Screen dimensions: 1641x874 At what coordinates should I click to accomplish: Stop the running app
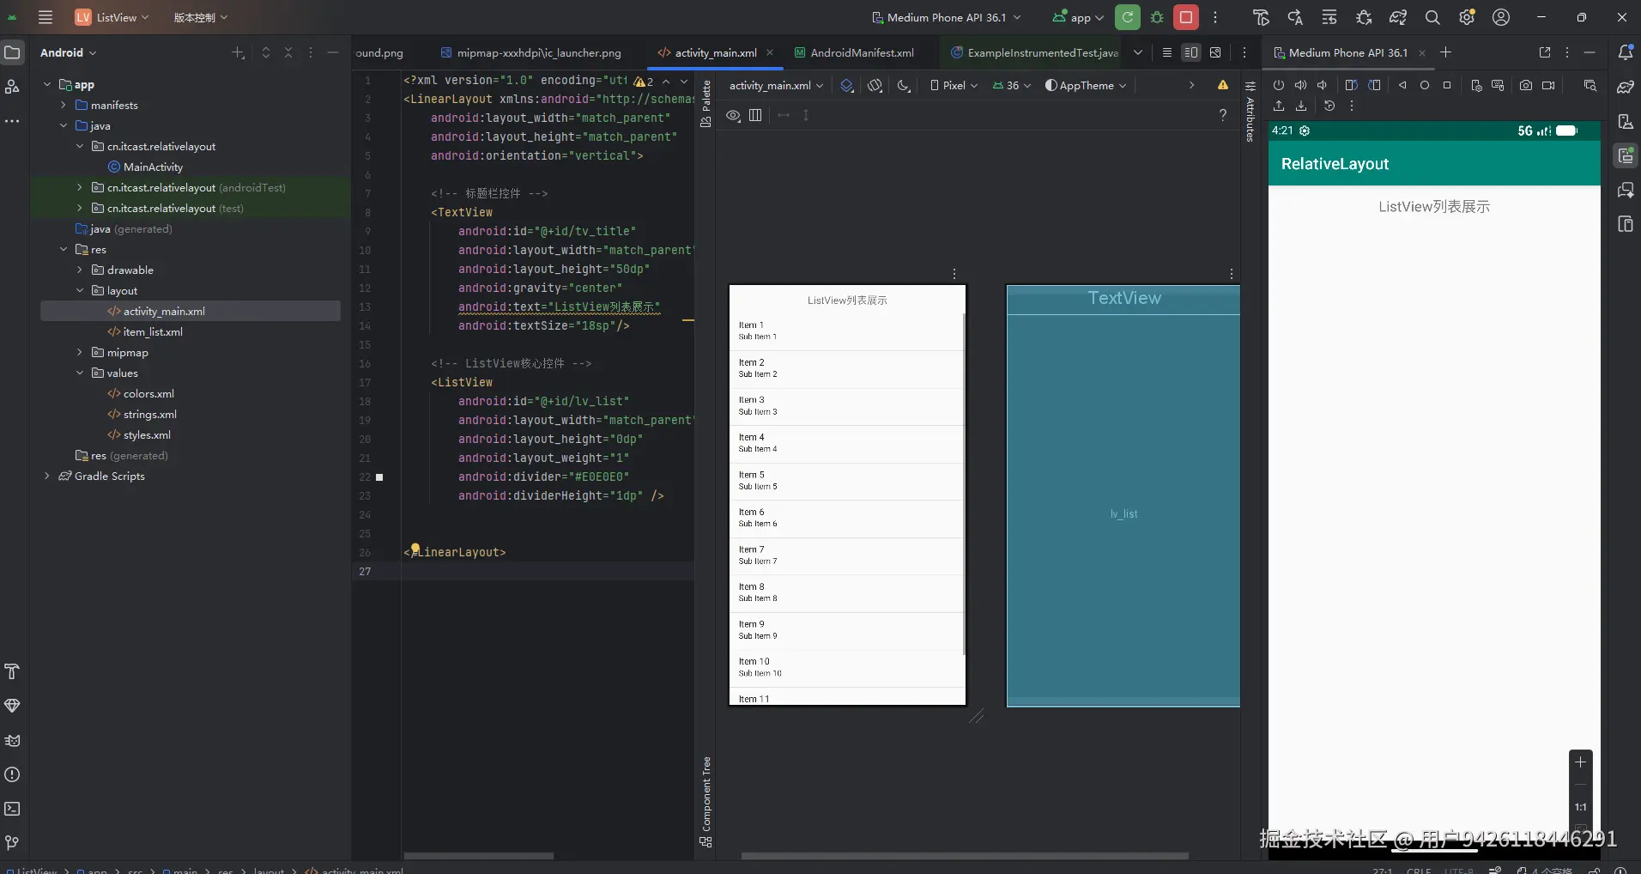[x=1186, y=17]
